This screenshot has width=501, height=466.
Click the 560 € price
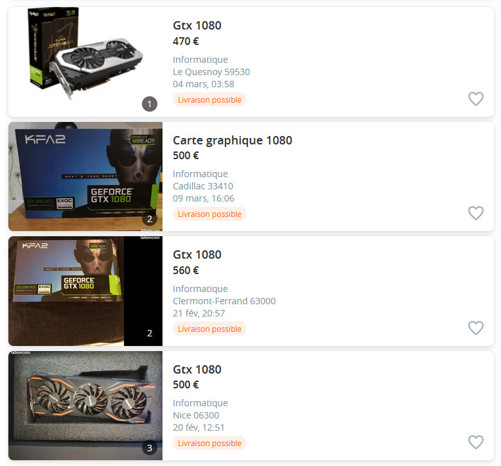(186, 270)
